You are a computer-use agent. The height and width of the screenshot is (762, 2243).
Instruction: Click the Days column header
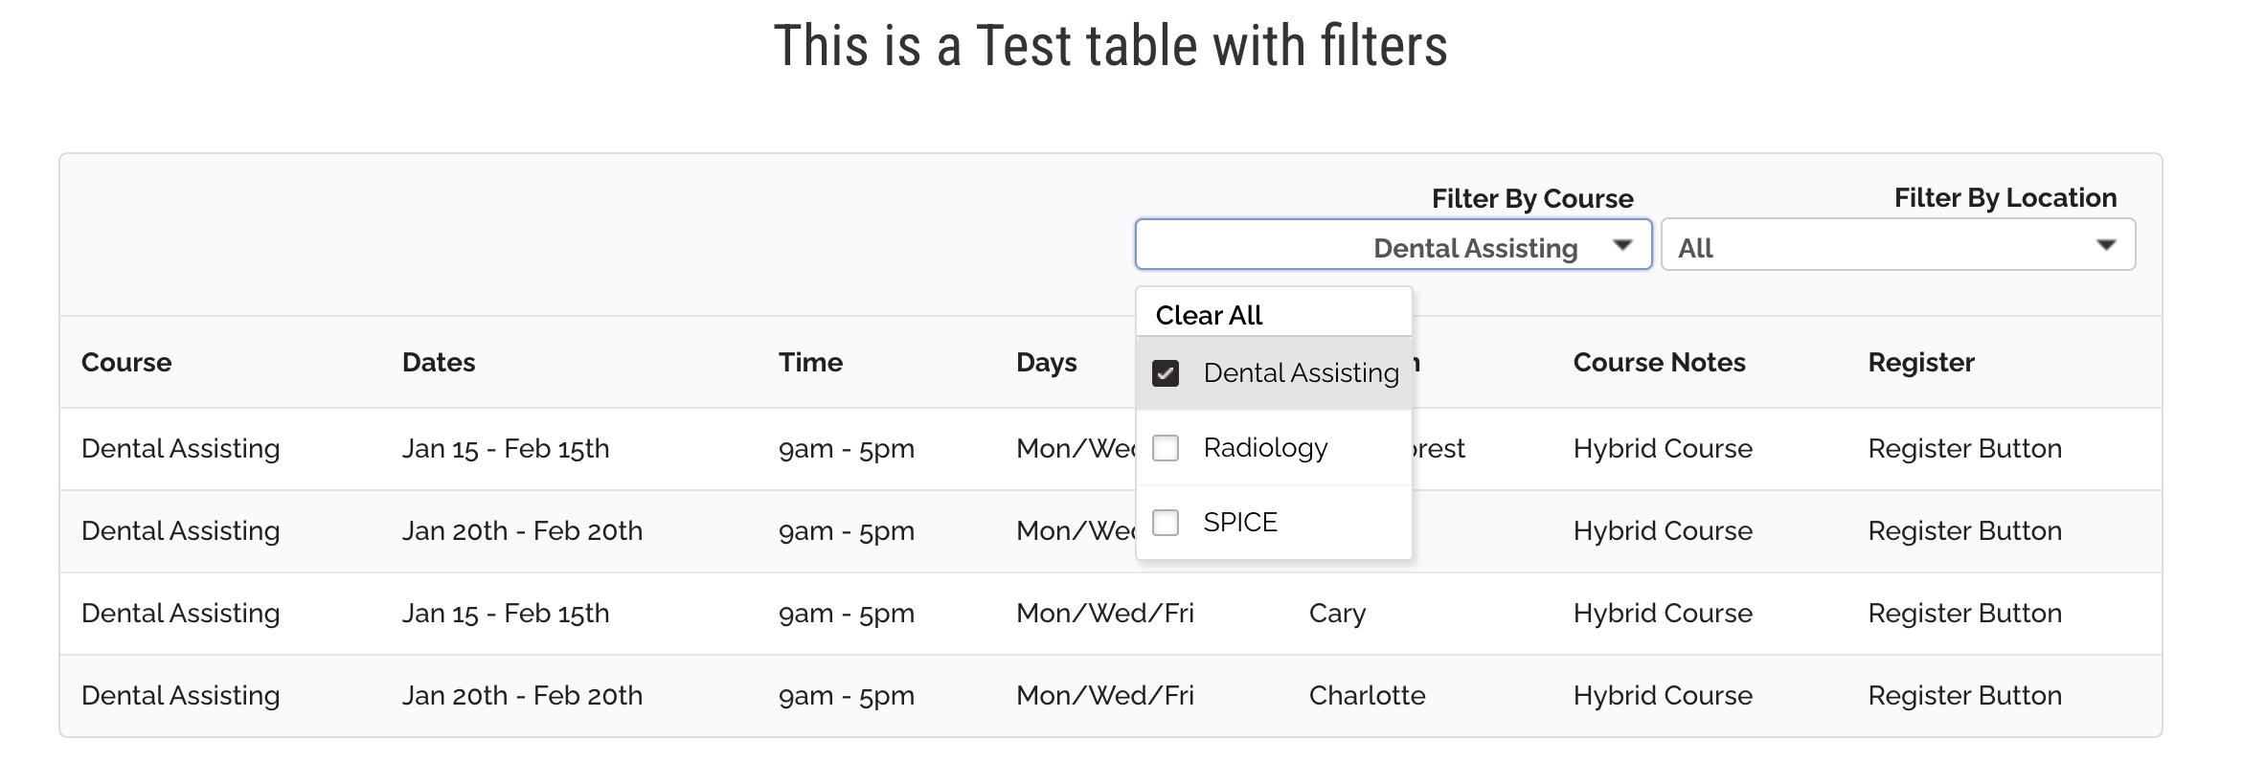(x=1046, y=363)
